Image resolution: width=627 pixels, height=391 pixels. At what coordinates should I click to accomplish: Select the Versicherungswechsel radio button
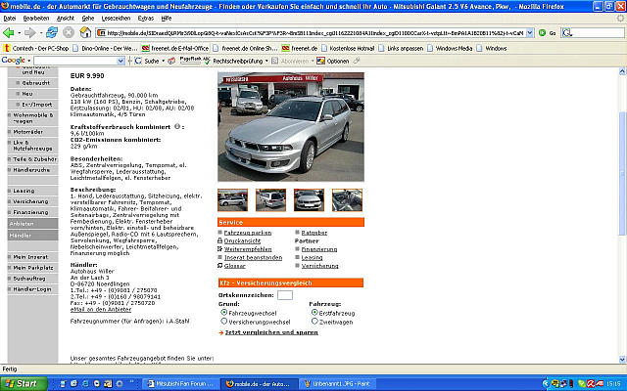(x=224, y=320)
